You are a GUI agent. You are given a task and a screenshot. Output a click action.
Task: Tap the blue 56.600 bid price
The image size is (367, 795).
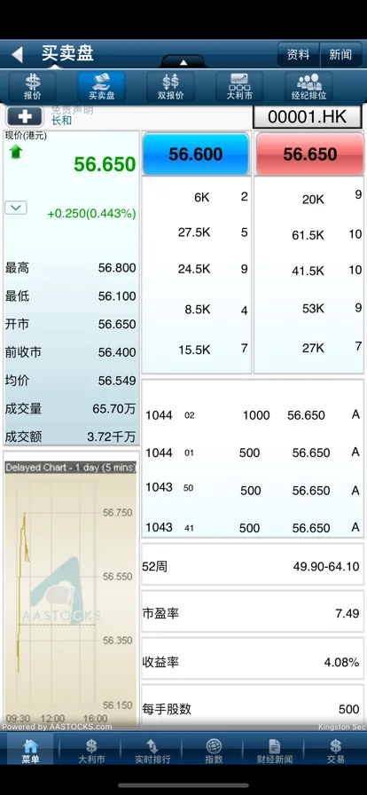196,154
